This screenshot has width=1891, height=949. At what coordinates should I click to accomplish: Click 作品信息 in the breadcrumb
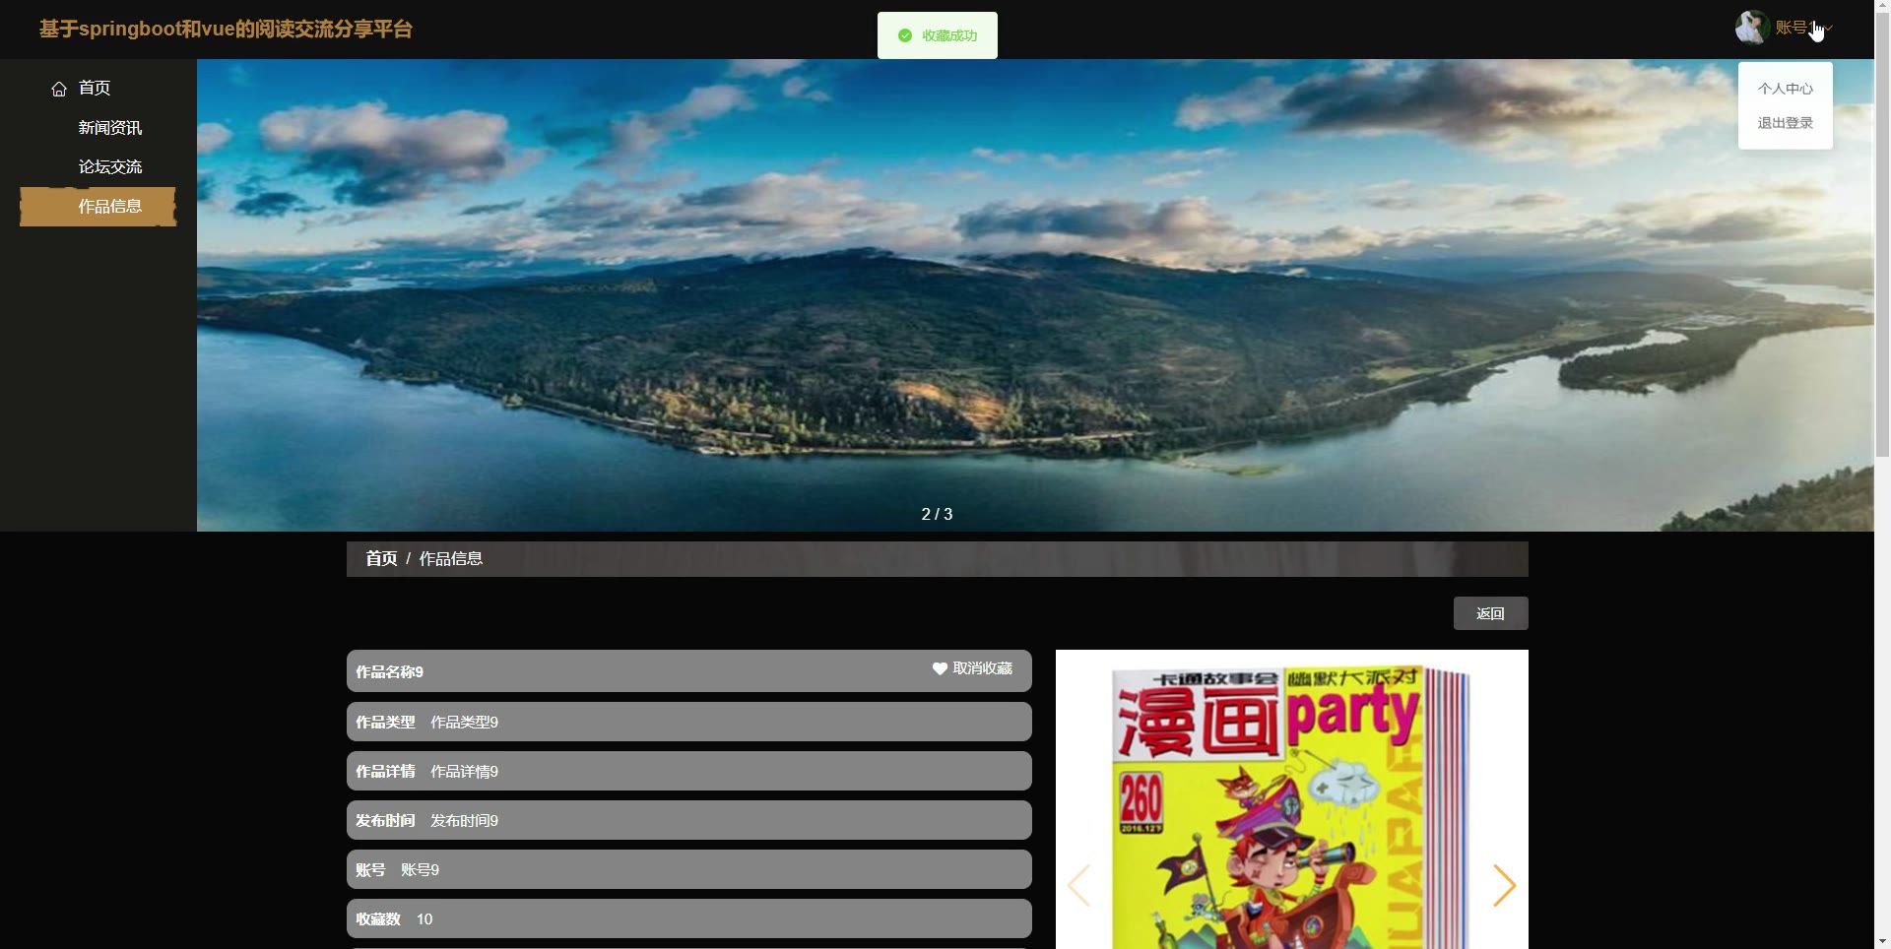[x=451, y=559]
